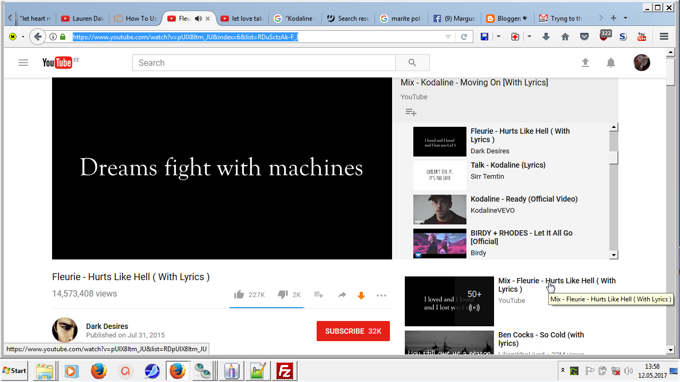Play Kodaline - Ready (Official Video)
Image resolution: width=680 pixels, height=382 pixels.
(x=524, y=199)
